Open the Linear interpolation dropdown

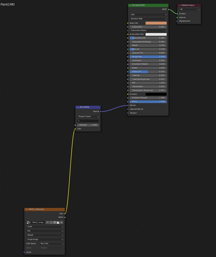45,227
